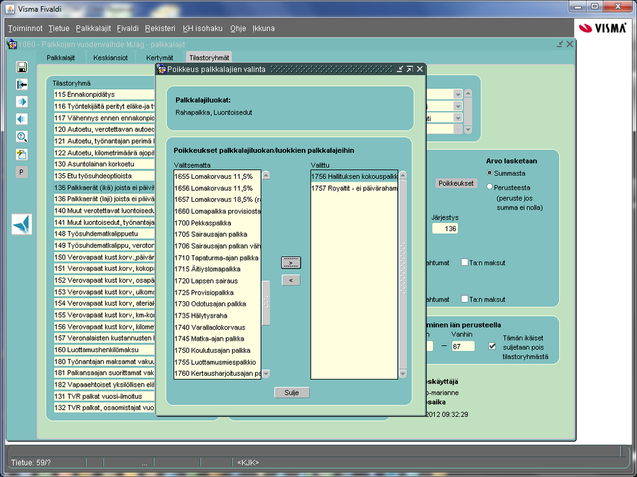Select 131 TVR palkat vuosi-ilmoitus row

point(105,396)
